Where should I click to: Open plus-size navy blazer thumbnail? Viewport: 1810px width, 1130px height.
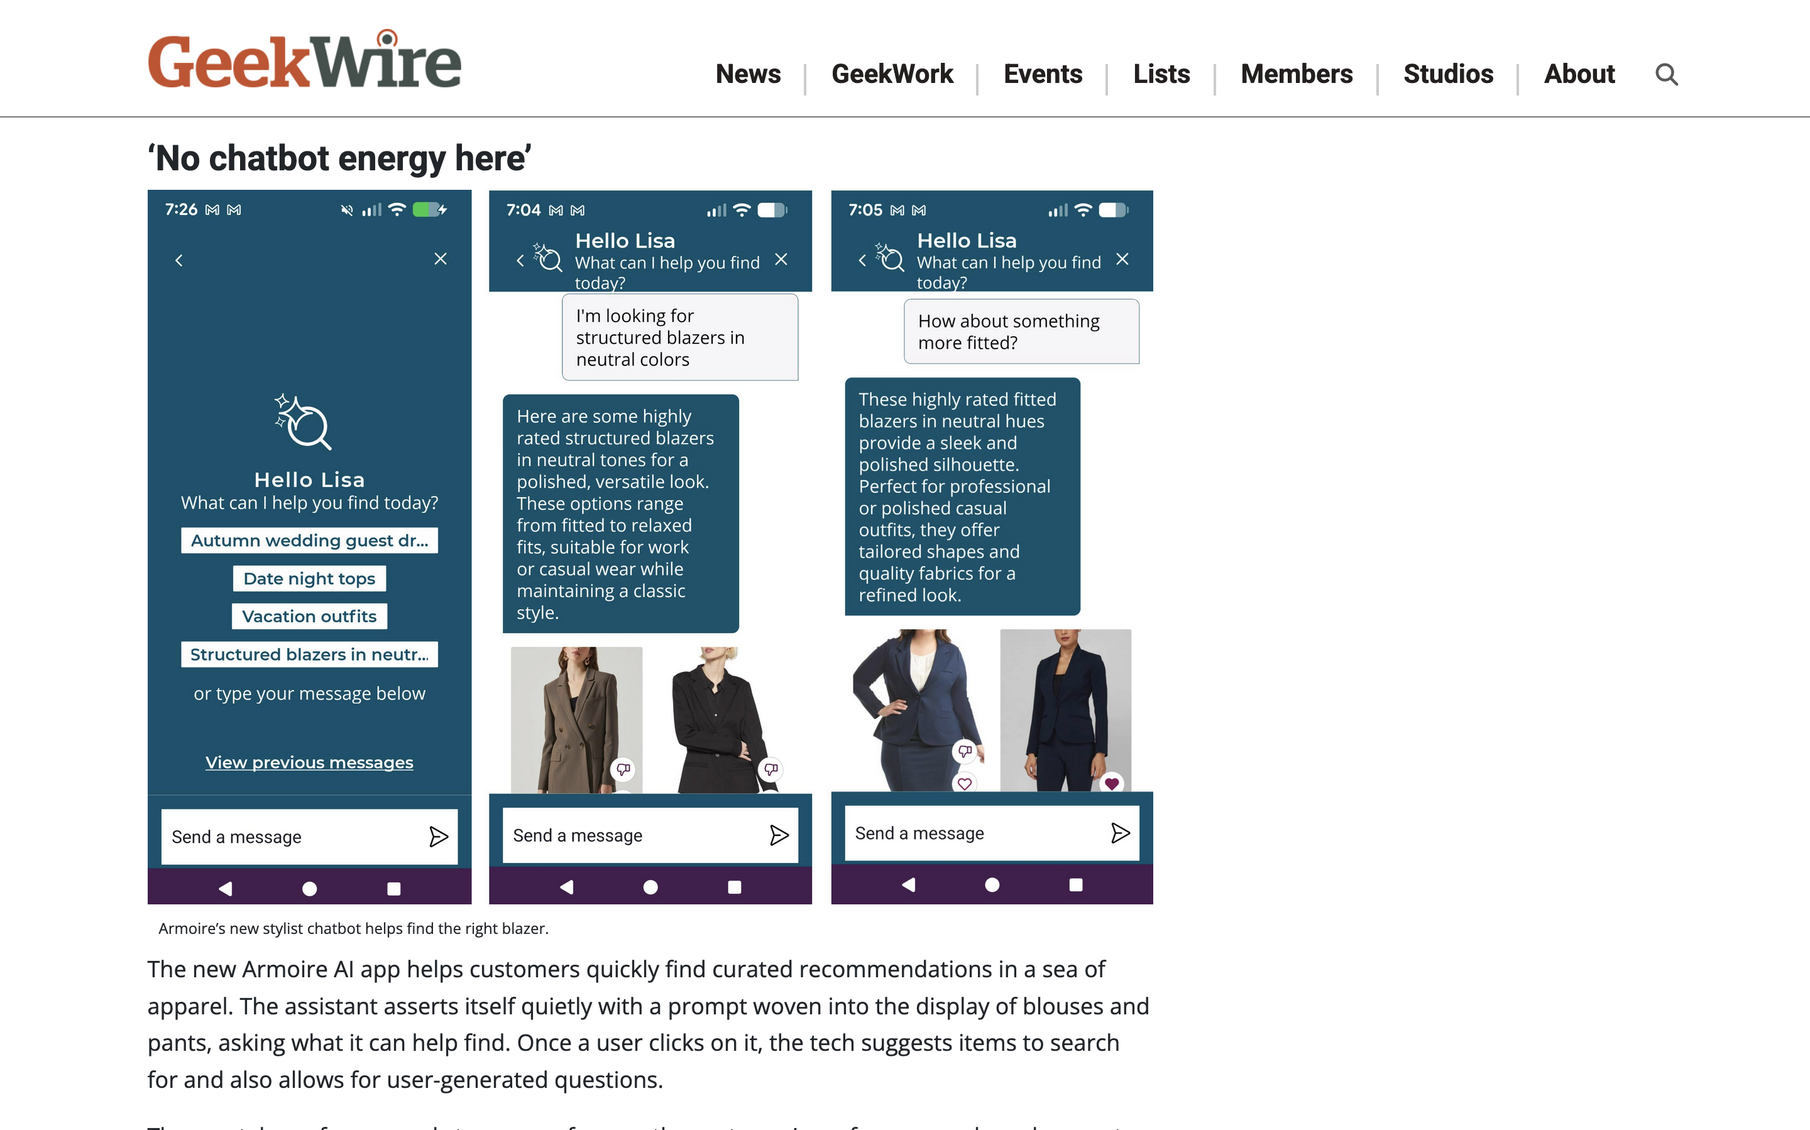[x=918, y=710]
